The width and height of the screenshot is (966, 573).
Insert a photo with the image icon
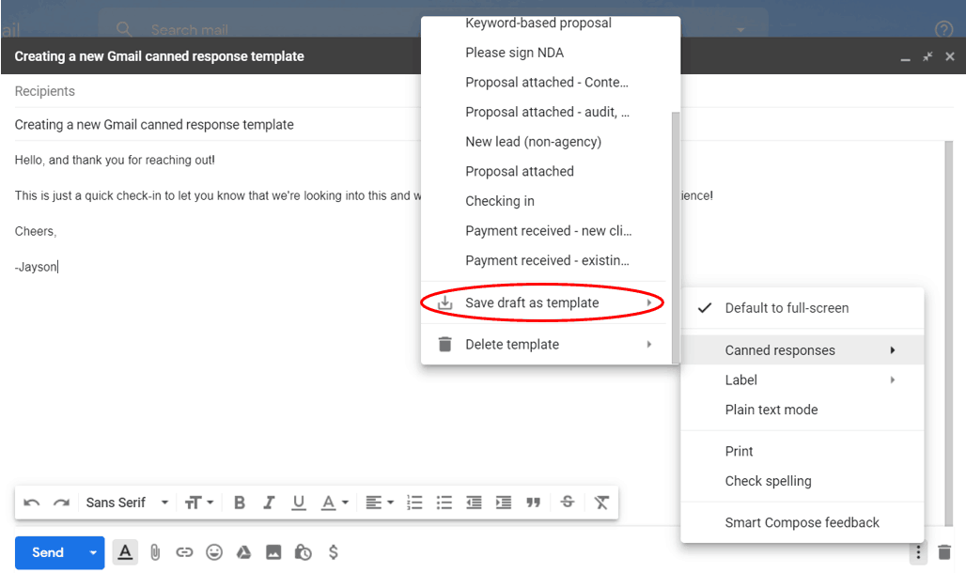pyautogui.click(x=273, y=552)
